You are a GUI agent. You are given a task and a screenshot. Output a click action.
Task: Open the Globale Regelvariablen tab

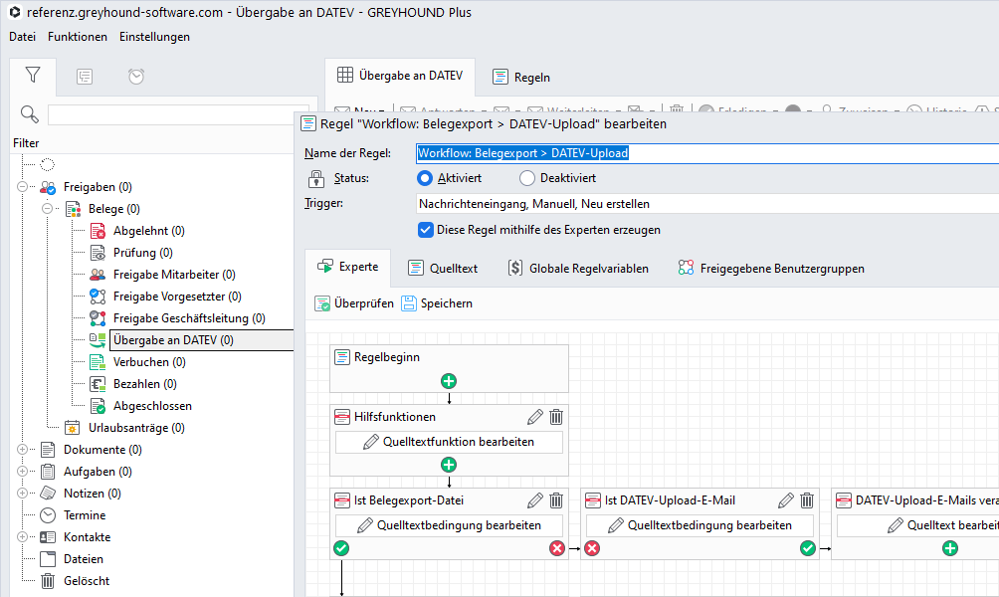(578, 269)
